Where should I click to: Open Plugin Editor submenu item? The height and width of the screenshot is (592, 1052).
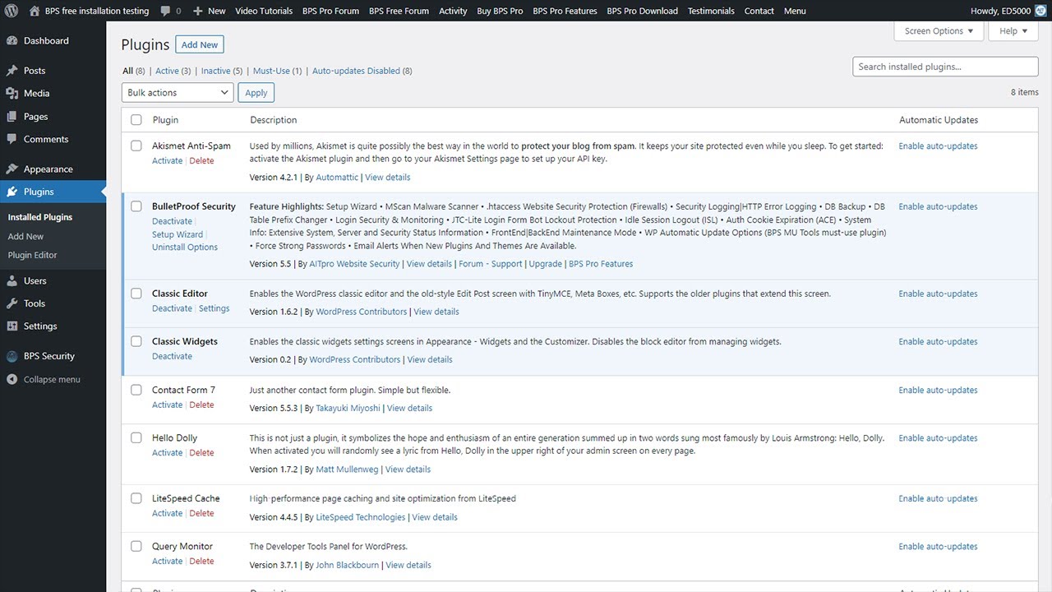pyautogui.click(x=33, y=255)
